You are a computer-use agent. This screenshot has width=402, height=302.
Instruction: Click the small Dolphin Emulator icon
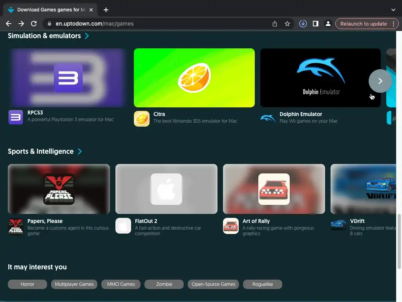pos(268,118)
